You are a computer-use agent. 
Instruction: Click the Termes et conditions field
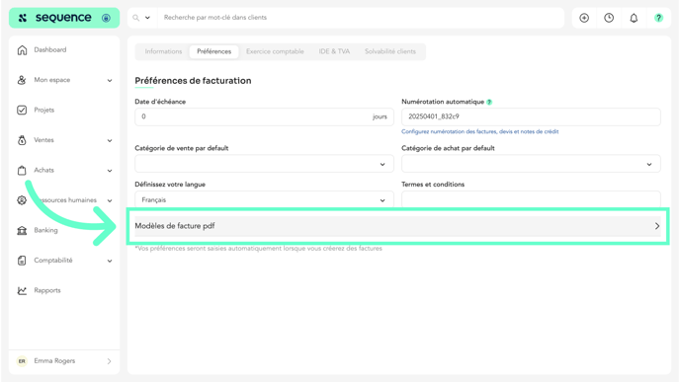click(x=531, y=199)
